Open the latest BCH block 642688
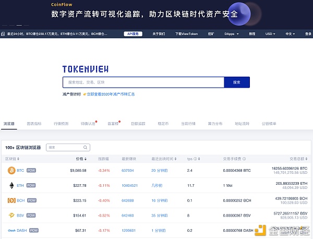The width and height of the screenshot is (313, 239). 128,200
